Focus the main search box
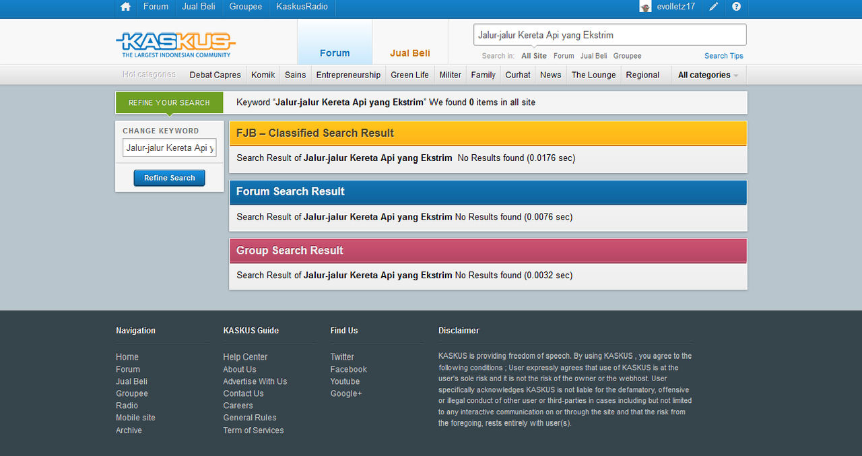The width and height of the screenshot is (862, 456). point(610,35)
